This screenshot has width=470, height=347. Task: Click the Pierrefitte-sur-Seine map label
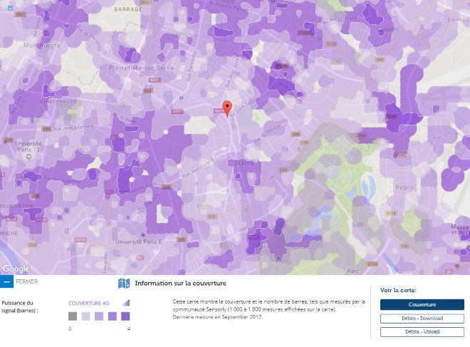point(141,68)
